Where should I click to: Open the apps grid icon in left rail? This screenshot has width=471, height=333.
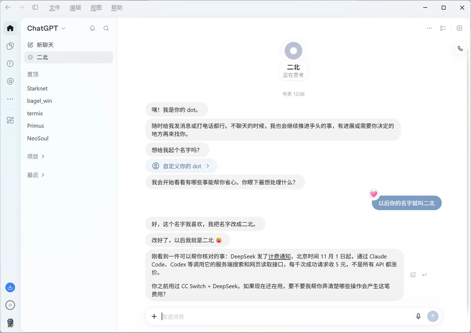pyautogui.click(x=10, y=120)
